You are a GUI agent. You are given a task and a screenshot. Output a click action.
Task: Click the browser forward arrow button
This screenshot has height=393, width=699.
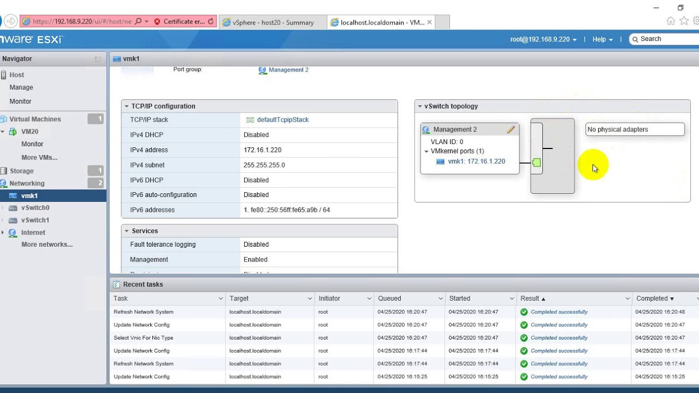coord(11,22)
